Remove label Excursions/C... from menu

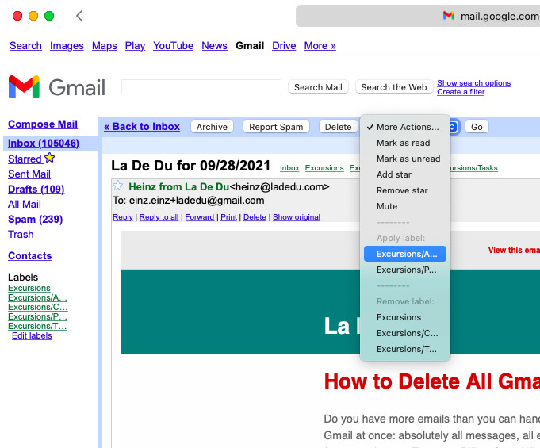point(404,333)
